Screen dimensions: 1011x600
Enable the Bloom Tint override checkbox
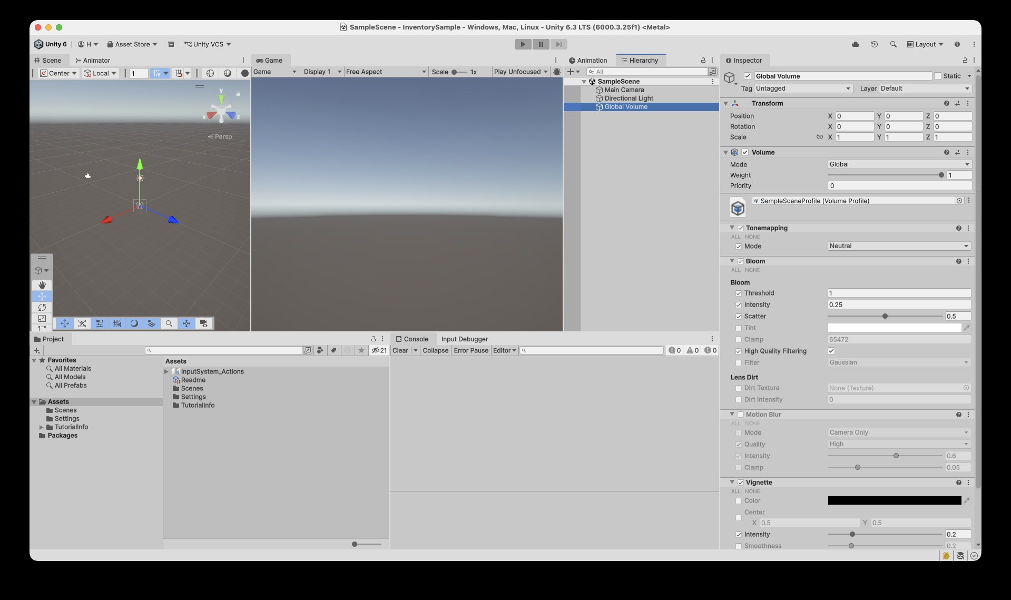pos(739,328)
